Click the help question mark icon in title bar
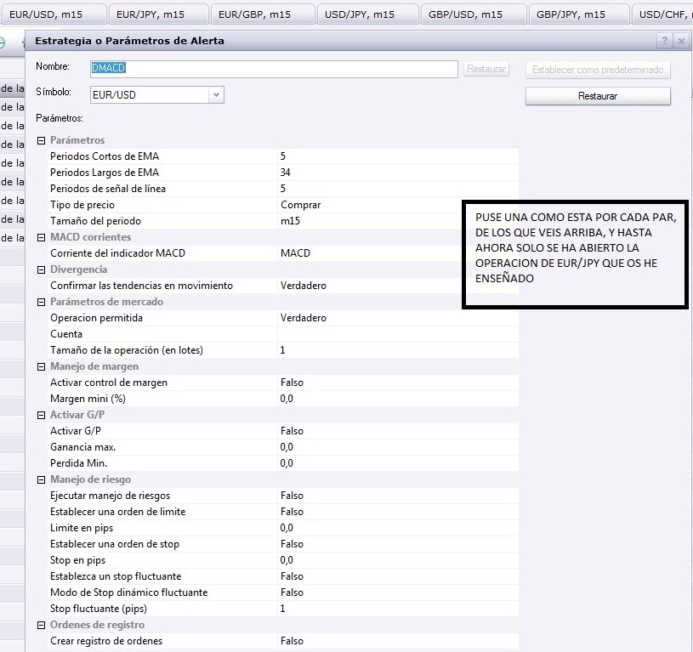The image size is (693, 652). coord(664,41)
